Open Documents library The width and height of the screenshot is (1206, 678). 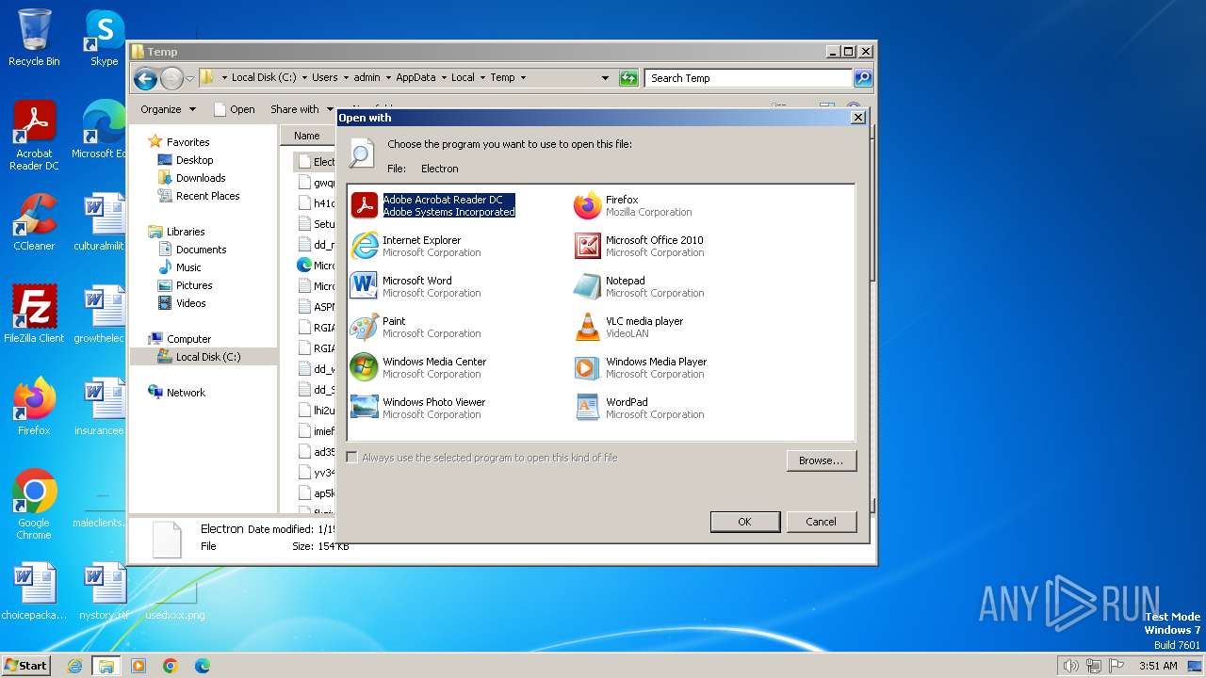point(201,250)
